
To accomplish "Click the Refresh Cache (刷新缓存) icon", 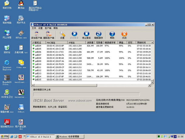I will [x=99, y=35].
